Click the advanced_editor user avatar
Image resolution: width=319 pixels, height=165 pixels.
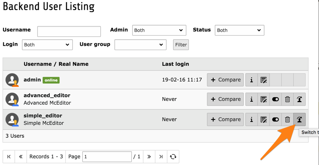[12, 99]
